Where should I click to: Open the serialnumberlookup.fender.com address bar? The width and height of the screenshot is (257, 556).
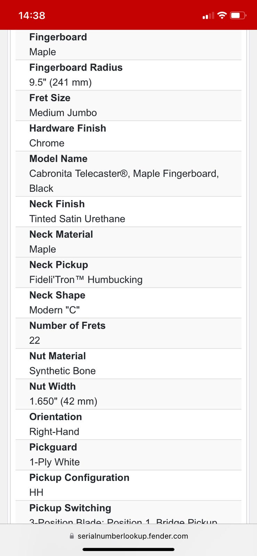(x=129, y=536)
